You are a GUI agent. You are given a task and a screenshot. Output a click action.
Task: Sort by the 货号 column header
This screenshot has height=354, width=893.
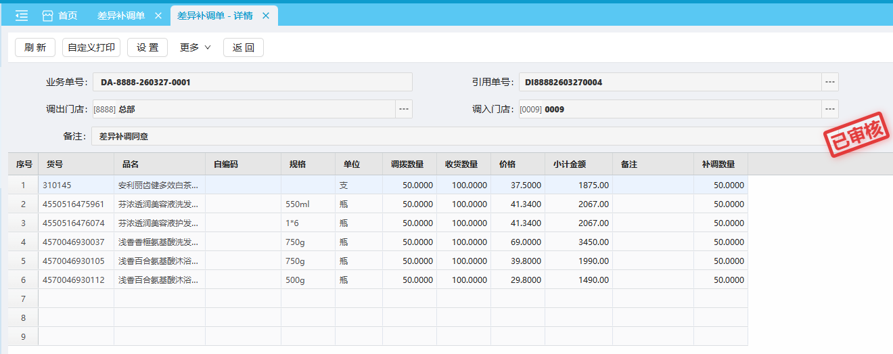click(x=76, y=164)
